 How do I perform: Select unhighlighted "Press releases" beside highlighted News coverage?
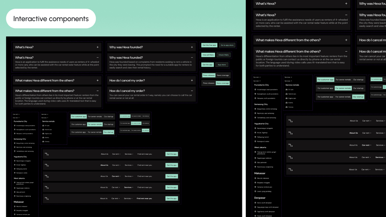coord(209,83)
